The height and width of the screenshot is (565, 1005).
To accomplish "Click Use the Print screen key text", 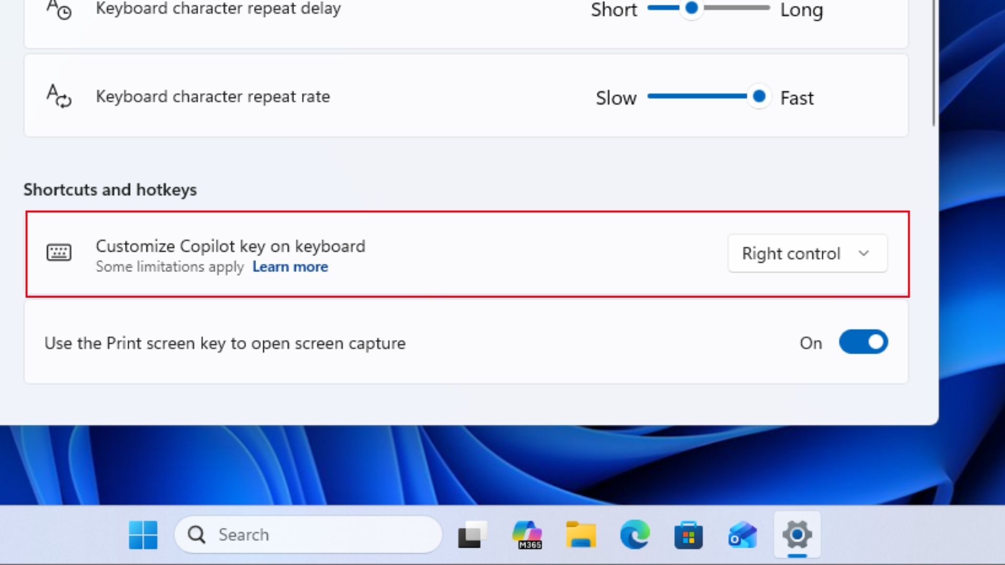I will click(225, 343).
